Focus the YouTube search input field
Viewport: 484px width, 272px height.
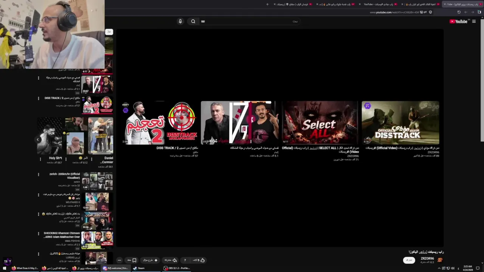(x=250, y=21)
